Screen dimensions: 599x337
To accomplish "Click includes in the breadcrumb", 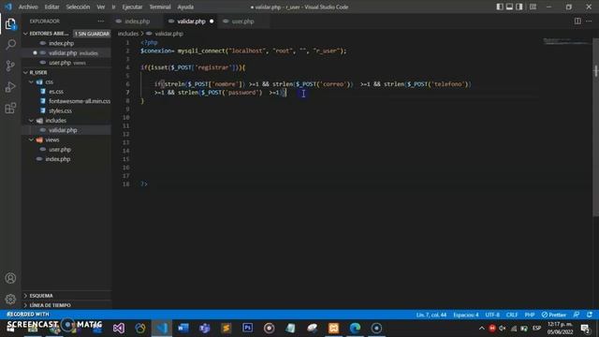I will click(128, 34).
